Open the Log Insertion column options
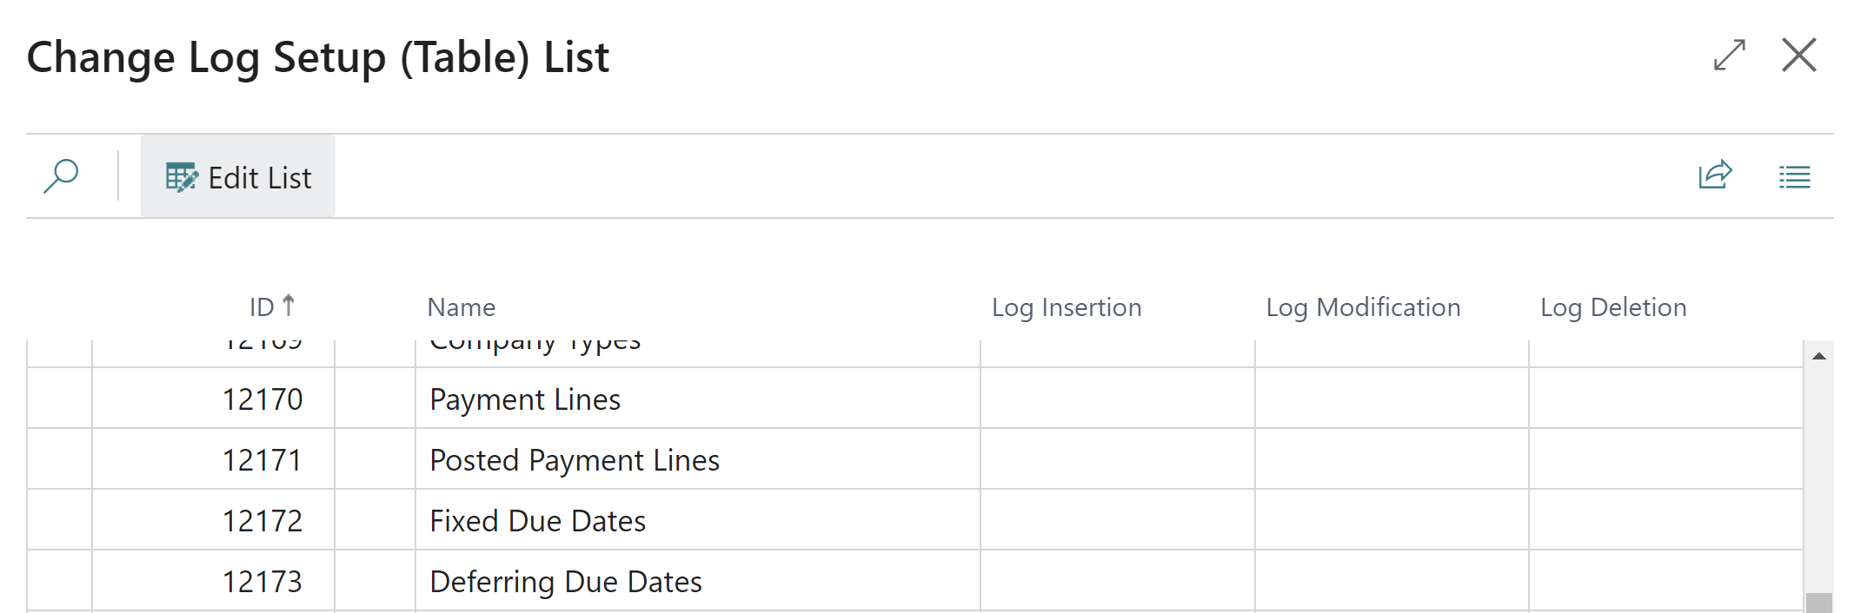The image size is (1874, 613). 1067,306
